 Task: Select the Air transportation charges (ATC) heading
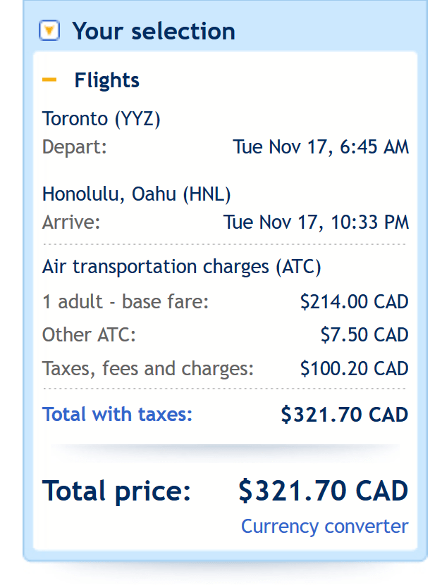pyautogui.click(x=149, y=267)
